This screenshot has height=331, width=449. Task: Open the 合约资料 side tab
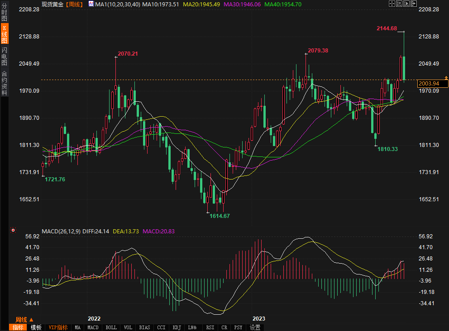[4, 83]
